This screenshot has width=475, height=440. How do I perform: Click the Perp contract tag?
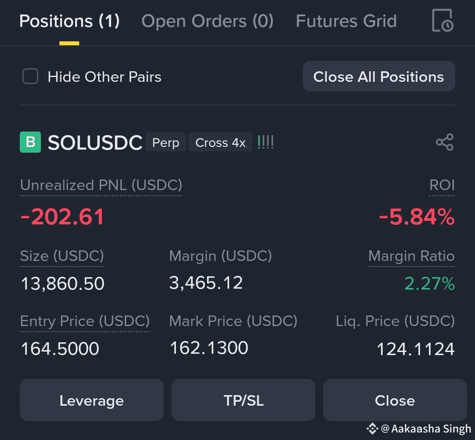tap(166, 142)
